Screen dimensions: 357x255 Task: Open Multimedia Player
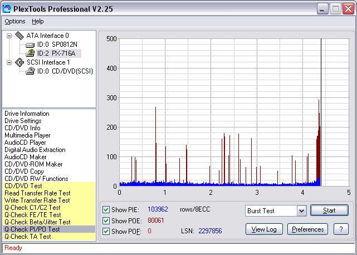(27, 135)
